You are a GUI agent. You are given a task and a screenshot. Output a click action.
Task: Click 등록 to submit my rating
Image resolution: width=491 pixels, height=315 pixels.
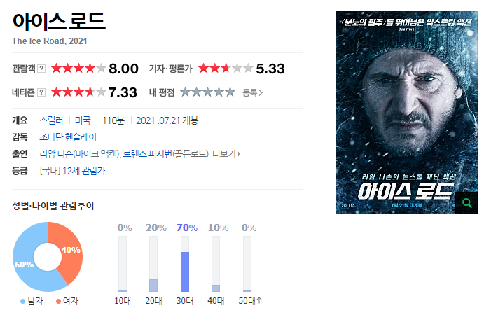252,92
